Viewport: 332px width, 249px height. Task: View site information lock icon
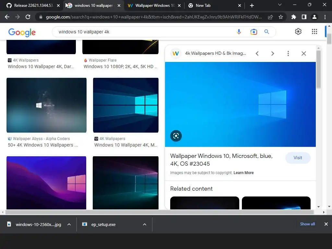(x=41, y=17)
